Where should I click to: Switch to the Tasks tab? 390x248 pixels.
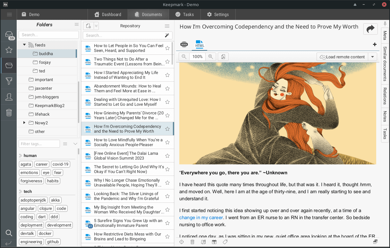click(184, 14)
